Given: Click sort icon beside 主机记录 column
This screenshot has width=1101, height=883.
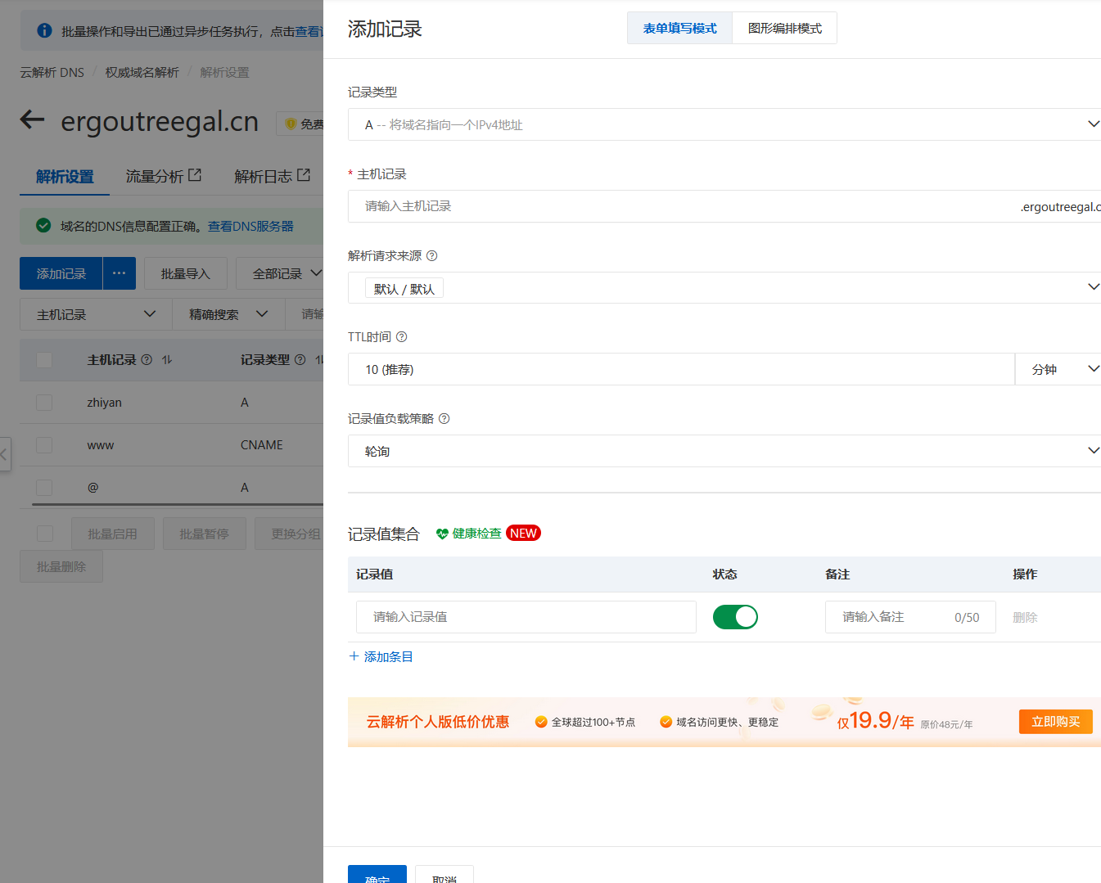Looking at the screenshot, I should (x=167, y=360).
